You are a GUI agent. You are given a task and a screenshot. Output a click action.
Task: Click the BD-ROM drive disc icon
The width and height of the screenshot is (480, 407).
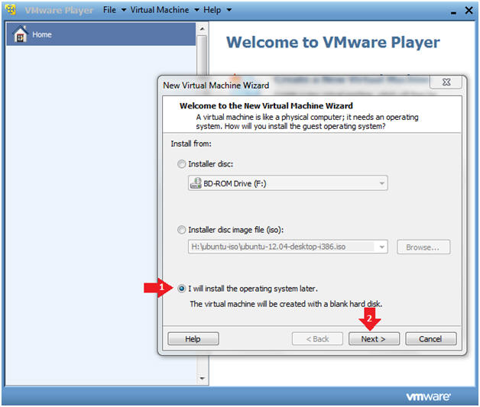click(x=196, y=183)
